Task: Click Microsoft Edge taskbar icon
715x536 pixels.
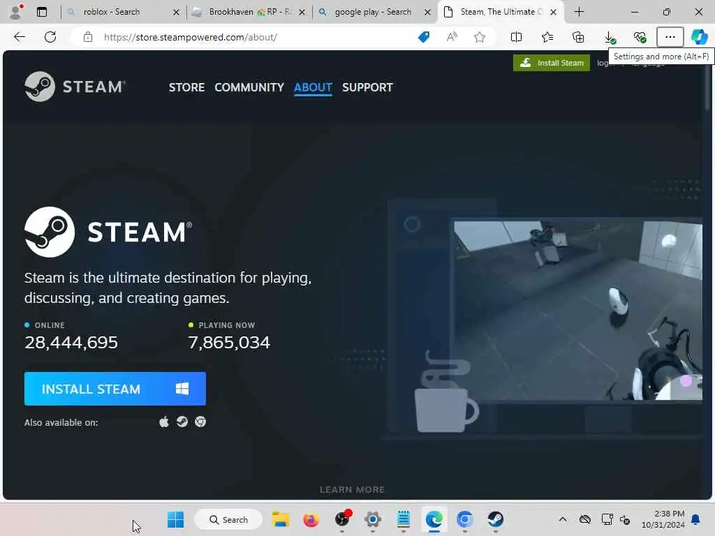Action: point(434,519)
